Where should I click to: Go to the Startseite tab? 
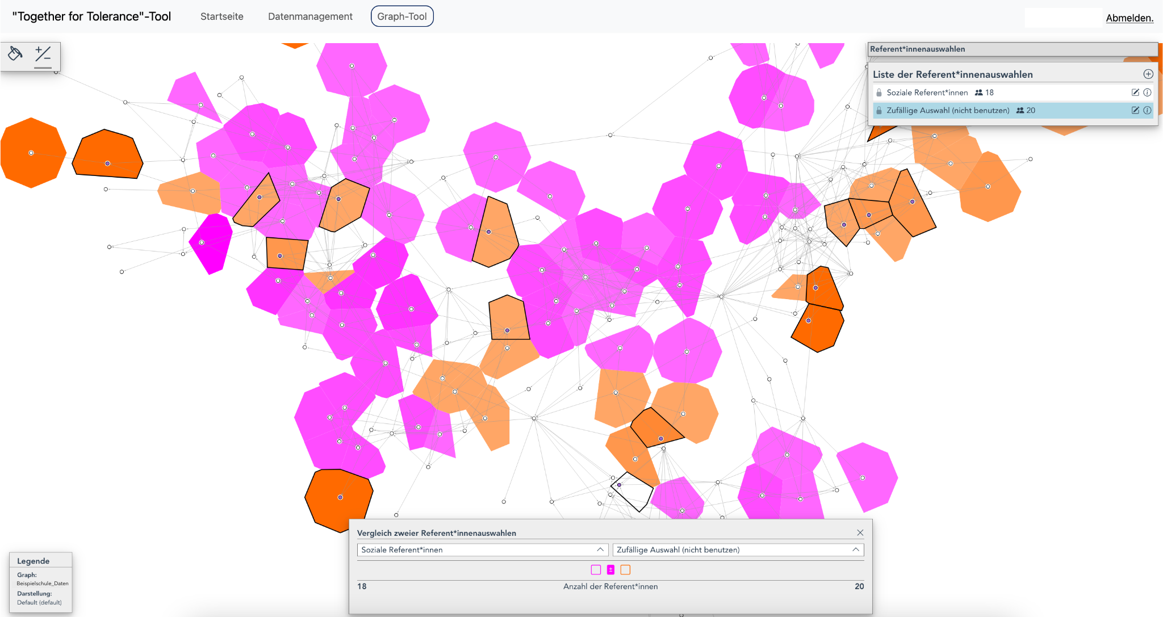click(221, 16)
